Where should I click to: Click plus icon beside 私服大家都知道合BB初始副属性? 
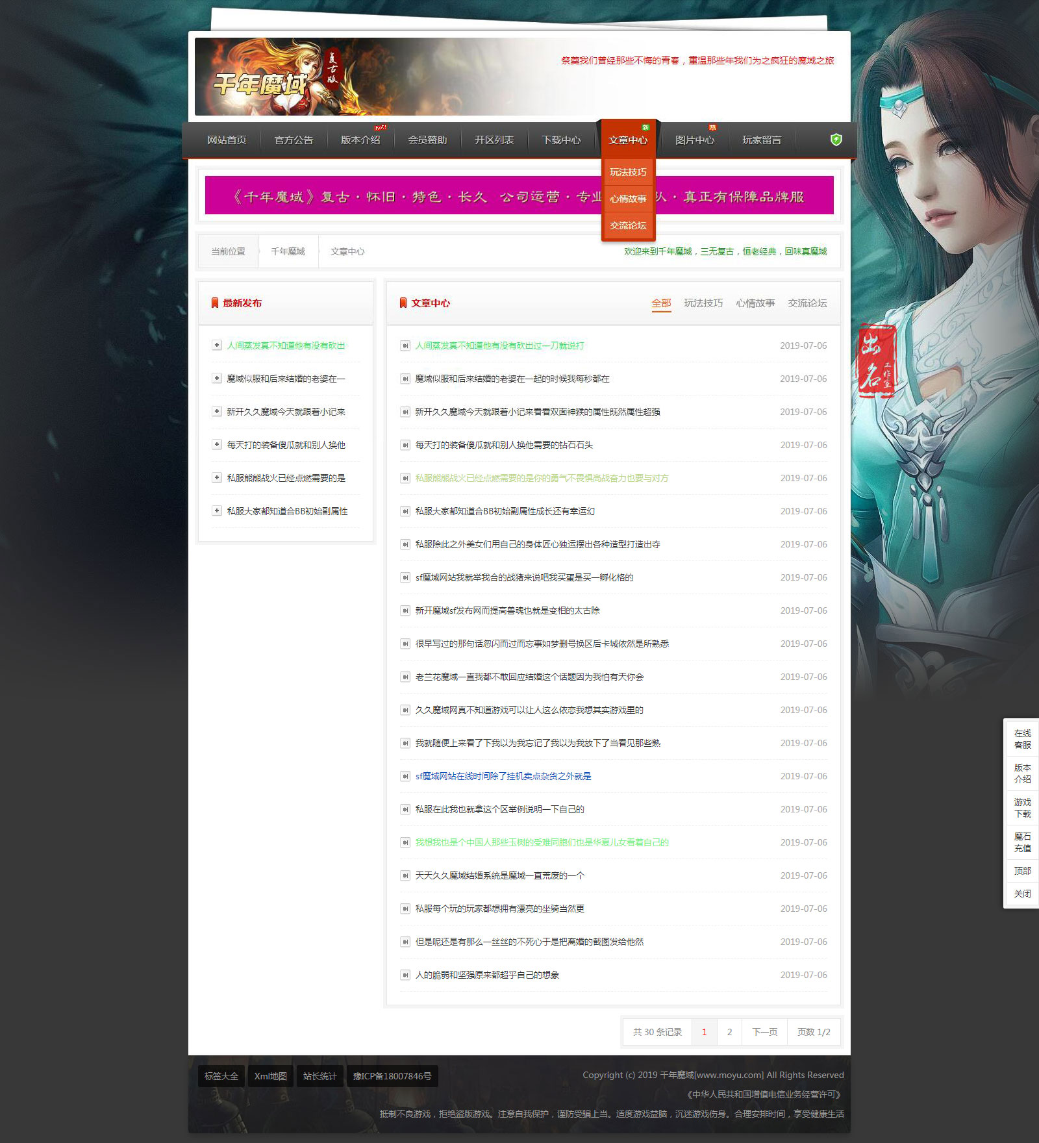tap(217, 510)
